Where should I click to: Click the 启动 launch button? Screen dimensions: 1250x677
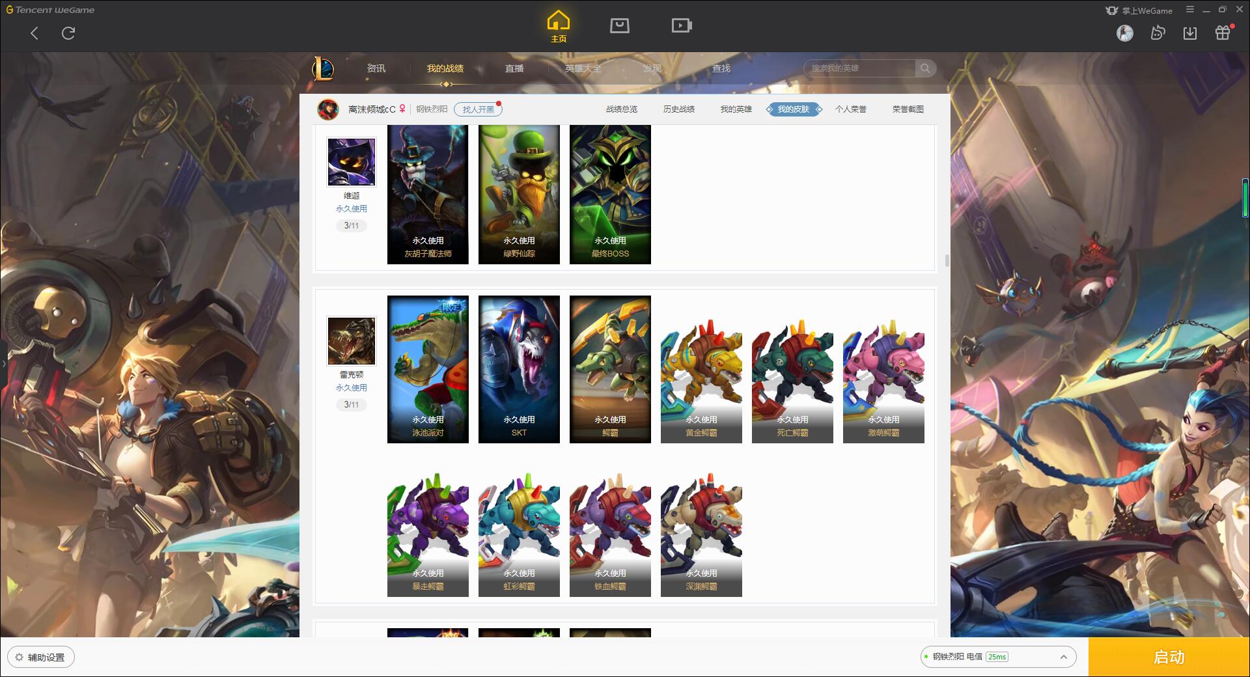point(1169,657)
